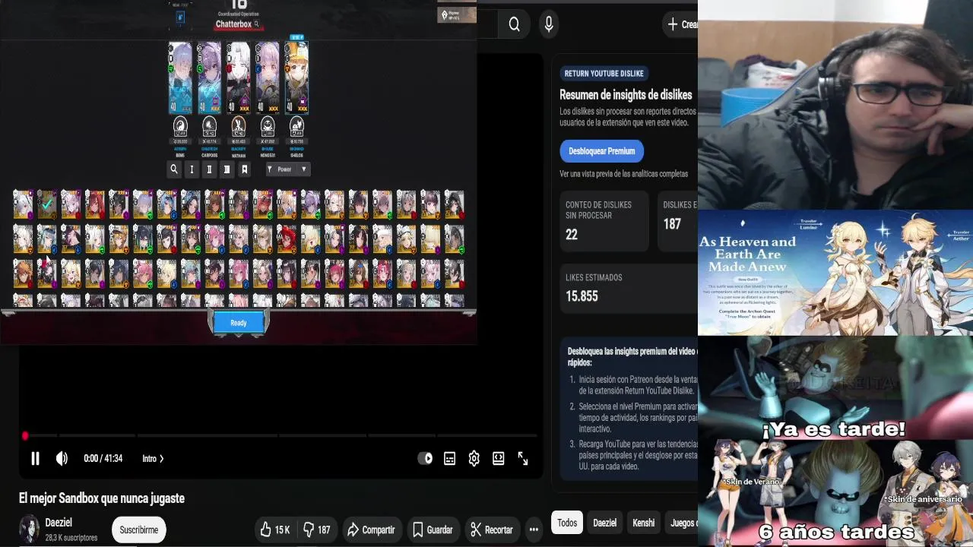Open Daeziel channel avatar
973x547 pixels.
pos(29,530)
